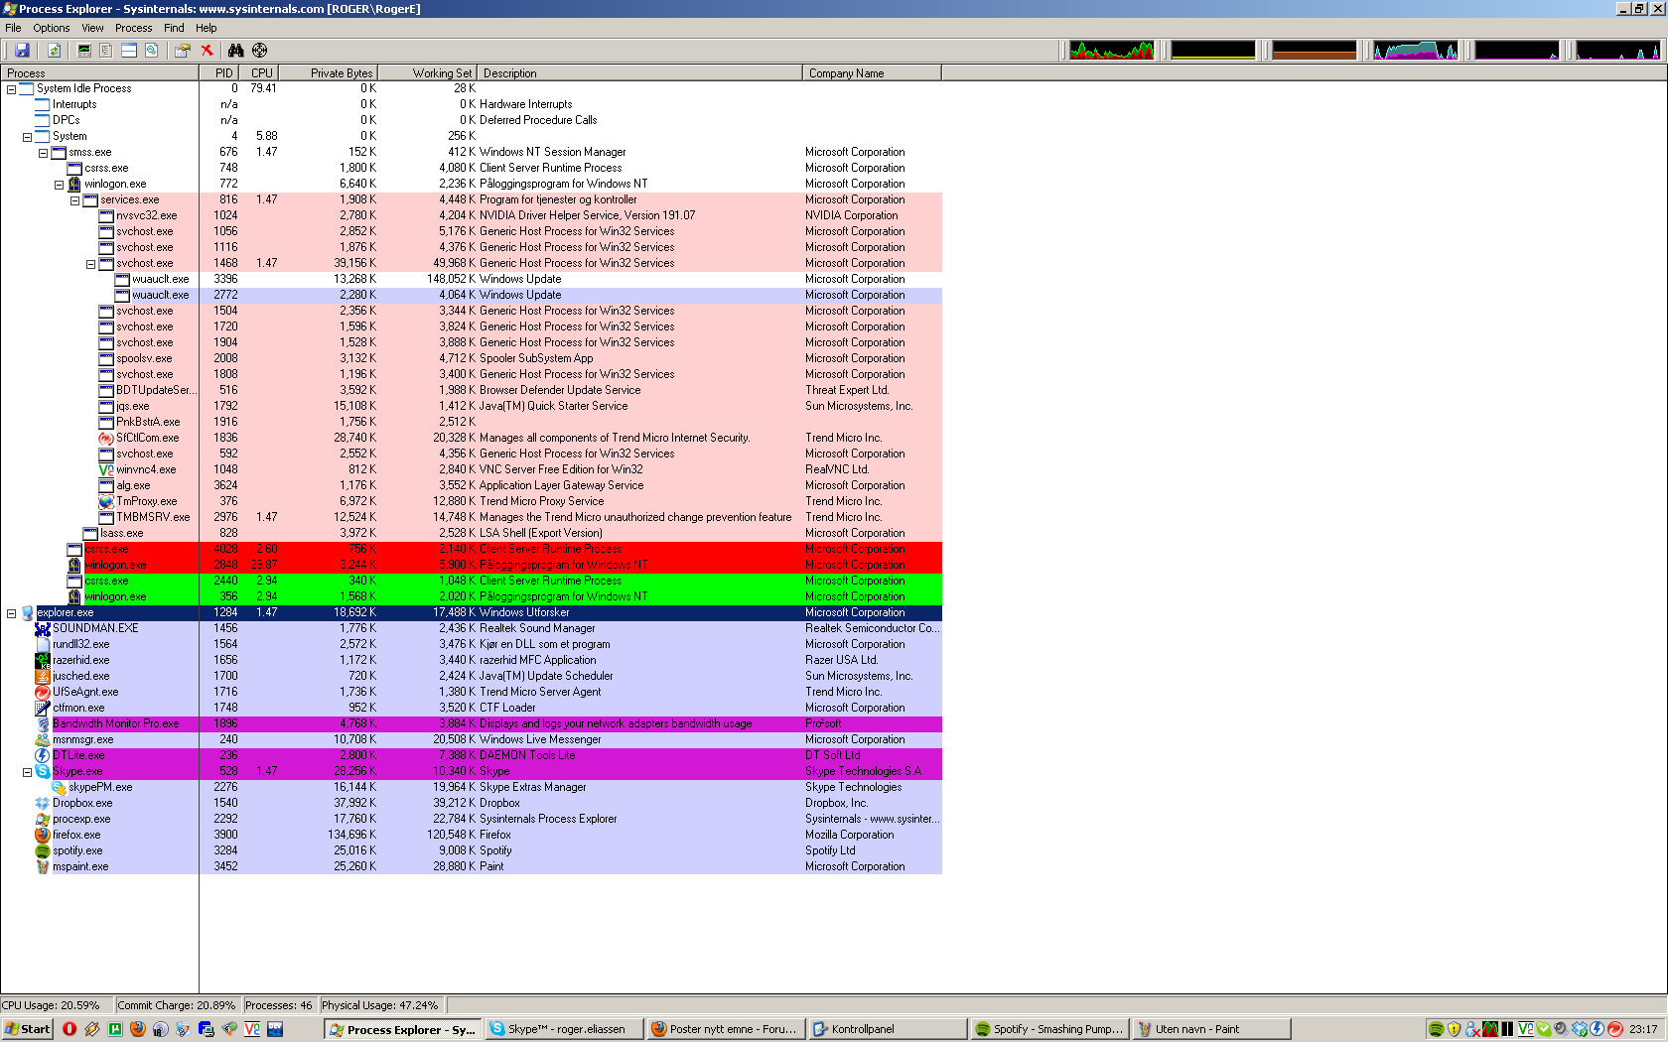The height and width of the screenshot is (1042, 1668).
Task: Launch uTorrent from Quick Launch
Action: pyautogui.click(x=115, y=1029)
